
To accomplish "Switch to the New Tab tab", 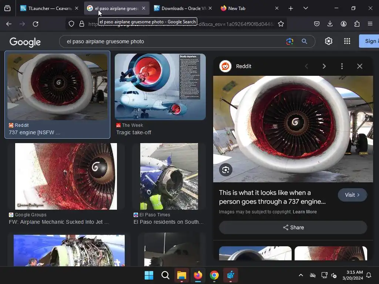I will pos(249,8).
